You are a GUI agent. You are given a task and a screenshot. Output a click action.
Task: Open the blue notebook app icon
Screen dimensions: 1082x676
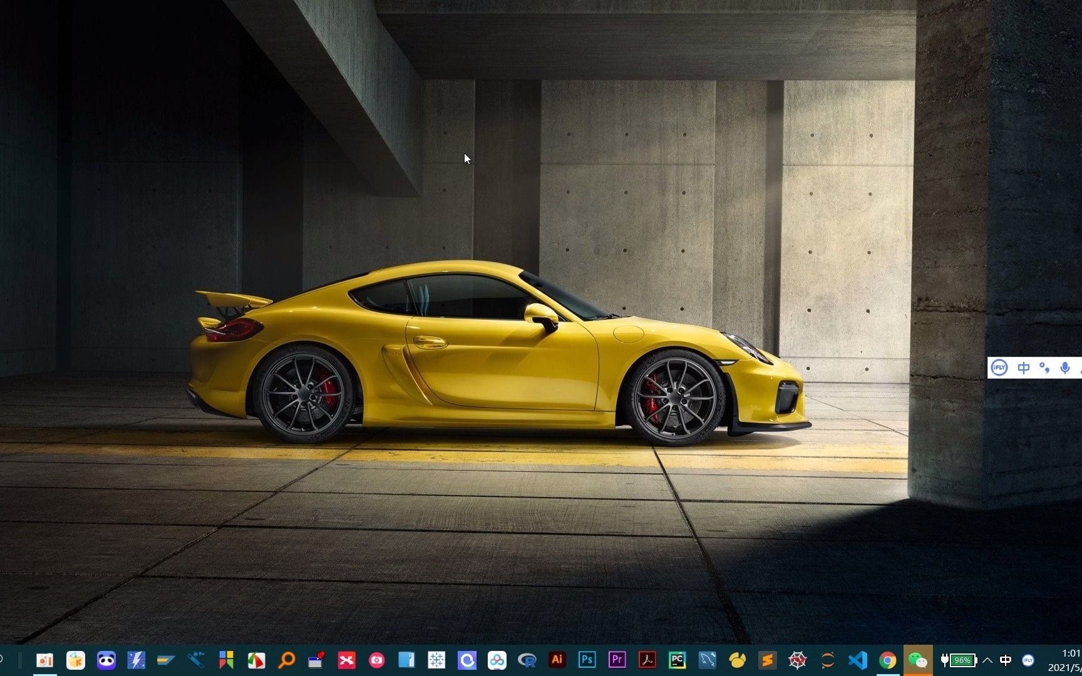click(x=406, y=660)
